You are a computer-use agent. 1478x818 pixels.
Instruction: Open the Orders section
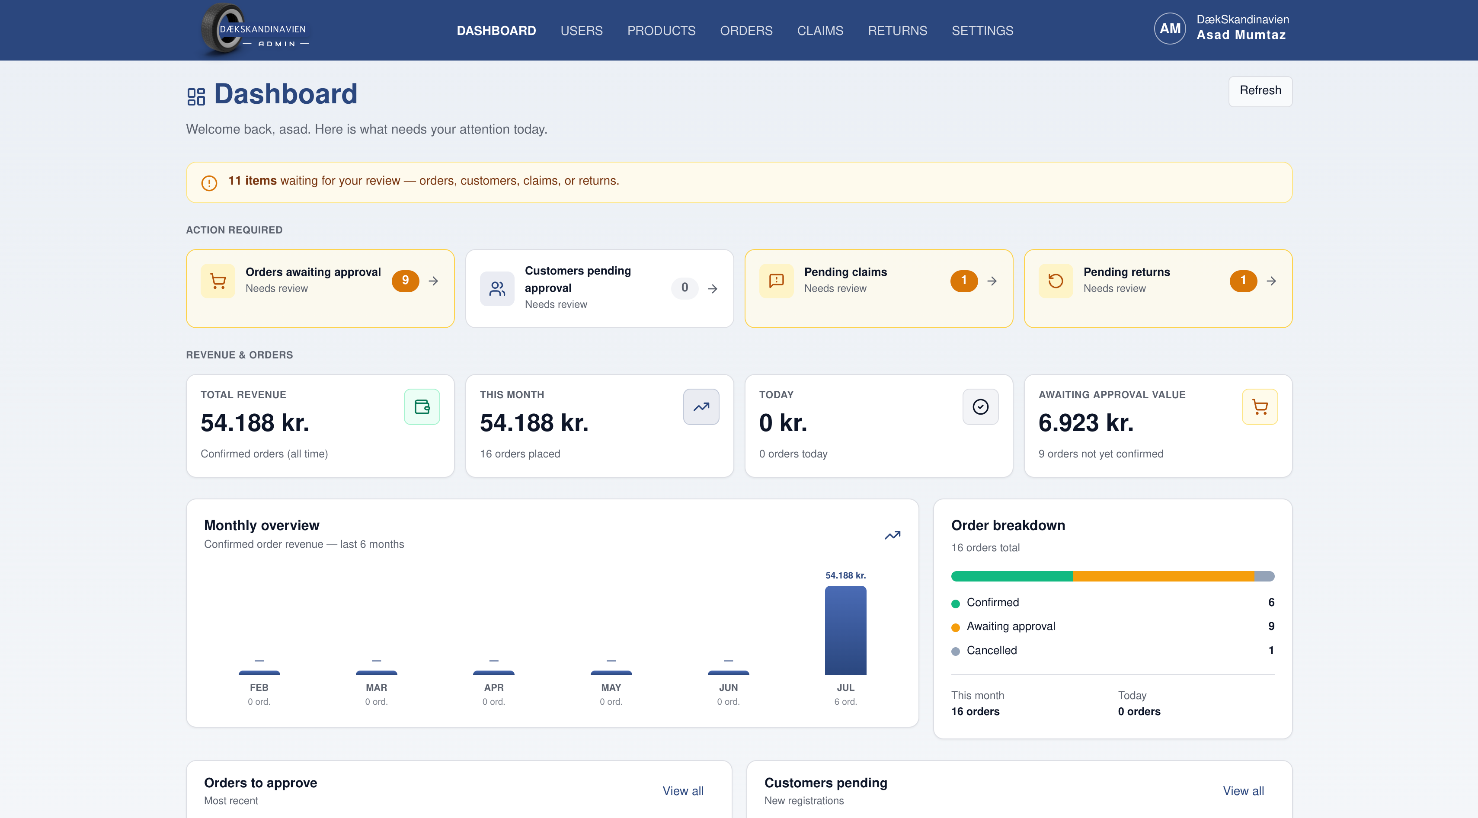coord(746,30)
